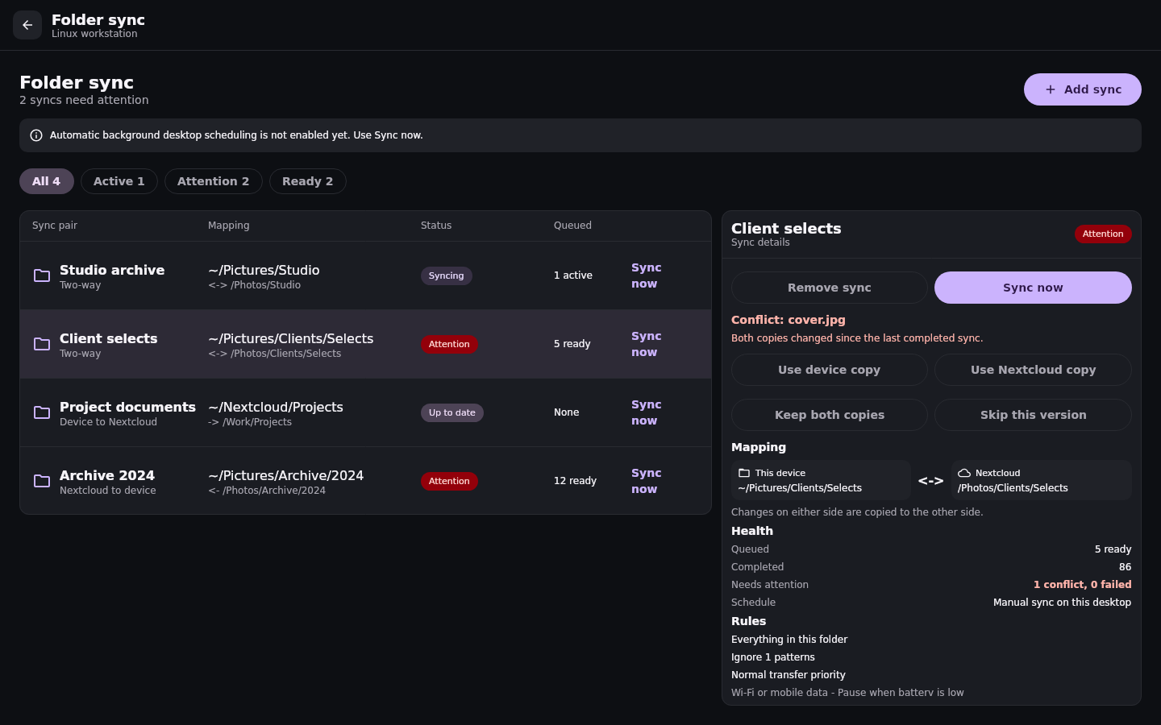Select the Studio archive sync pair
Viewport: 1161px width, 725px height.
coord(365,275)
